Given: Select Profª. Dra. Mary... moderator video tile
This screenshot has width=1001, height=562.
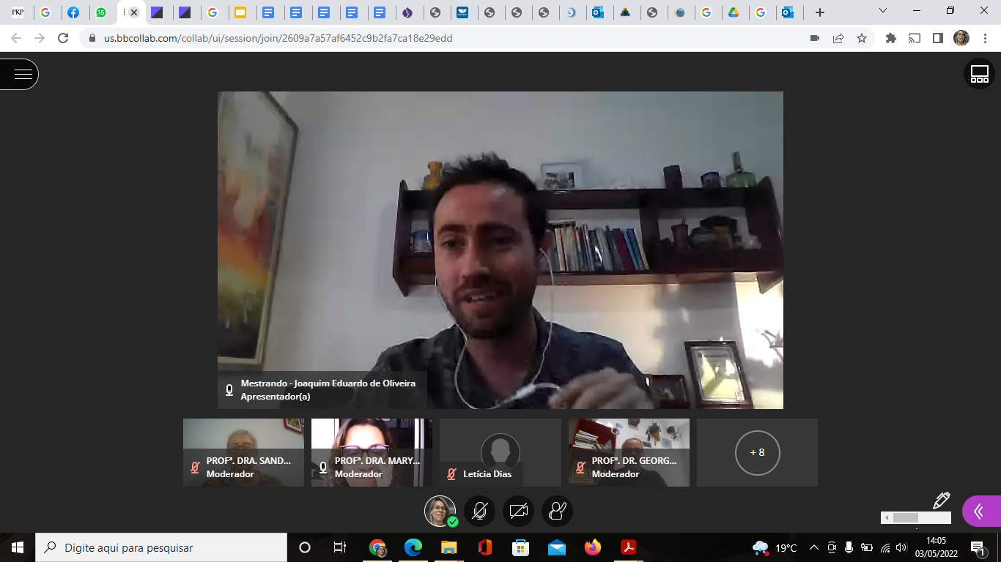Looking at the screenshot, I should click(372, 452).
